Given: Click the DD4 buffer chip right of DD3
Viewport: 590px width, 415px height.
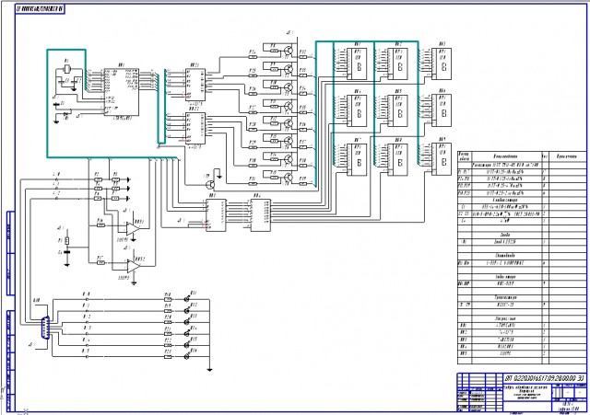Looking at the screenshot, I should click(x=260, y=214).
